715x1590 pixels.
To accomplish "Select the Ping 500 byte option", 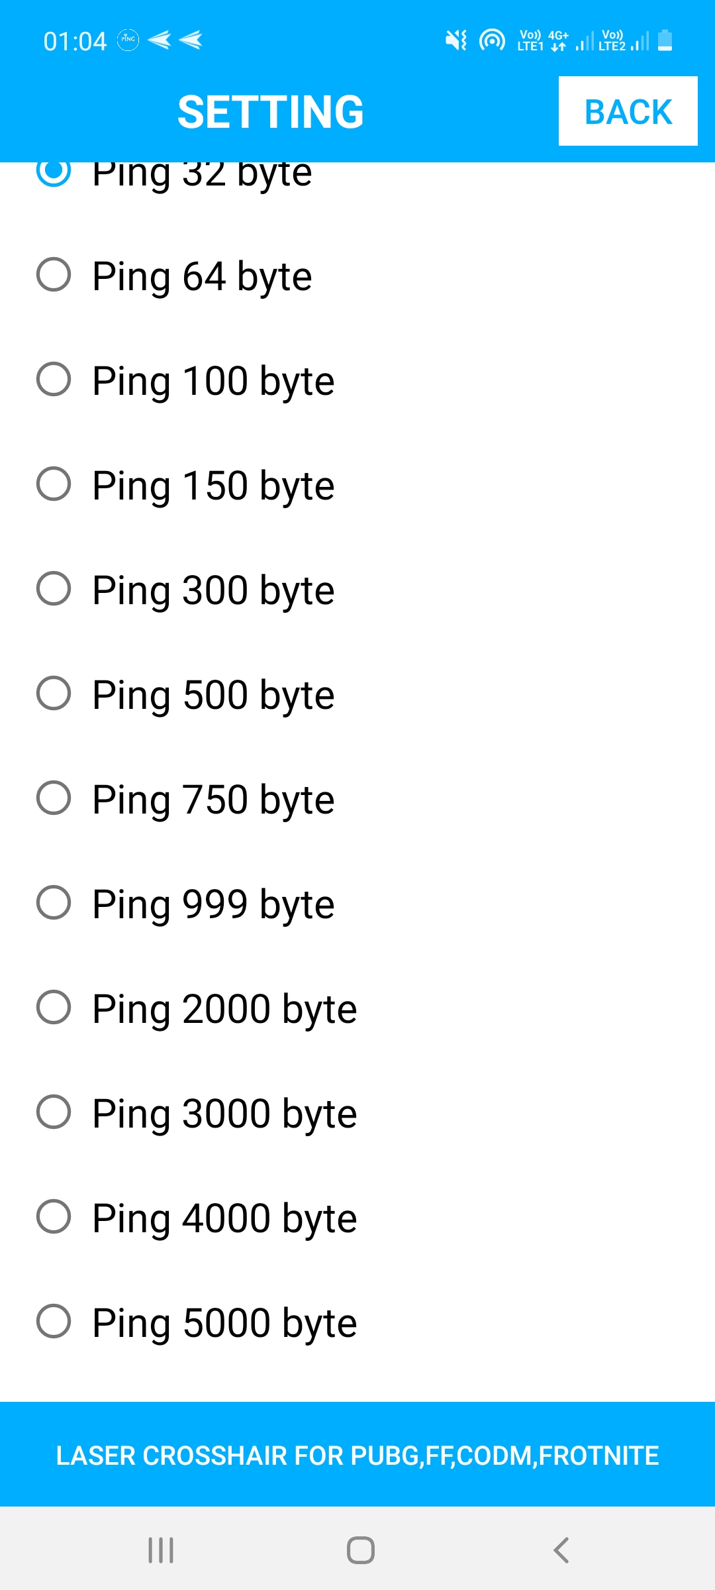I will [54, 694].
